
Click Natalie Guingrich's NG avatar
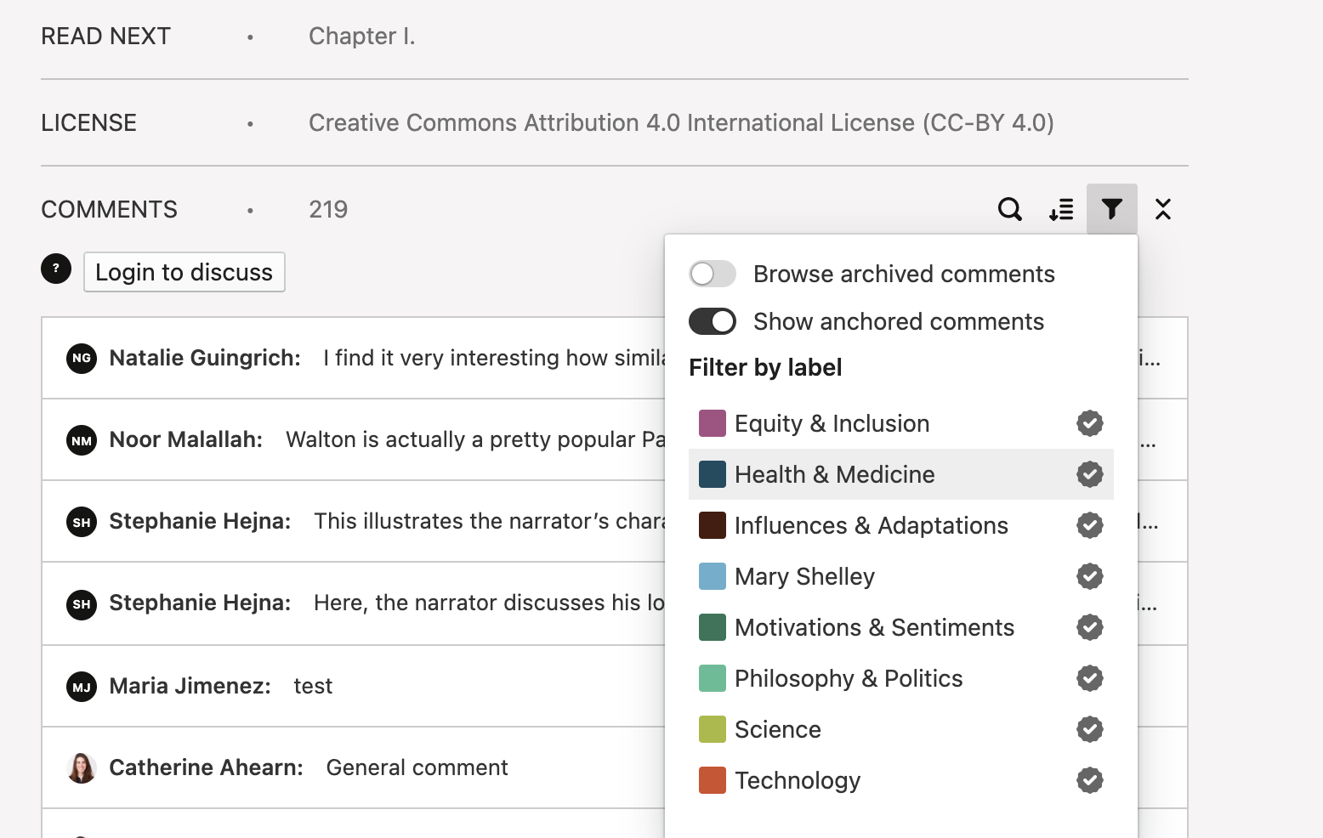pyautogui.click(x=82, y=358)
